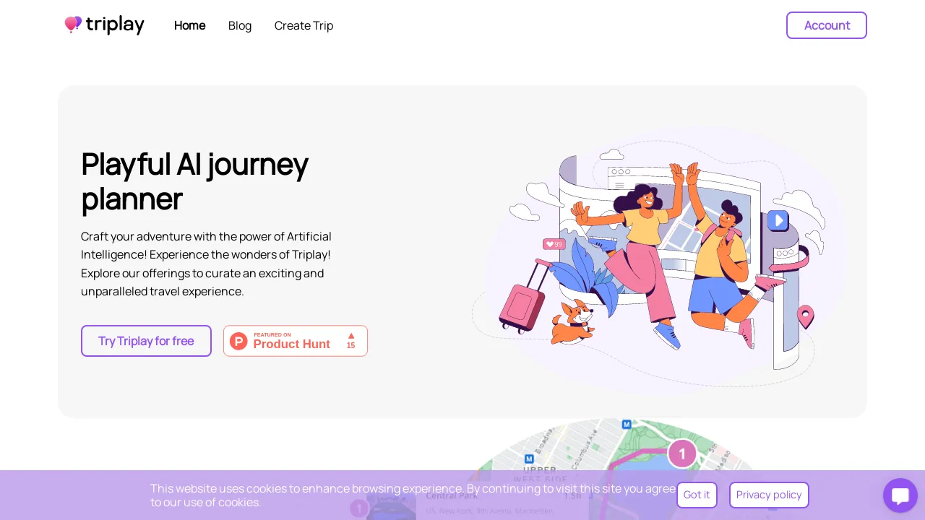Go to Create Trip page
This screenshot has width=925, height=520.
coord(304,25)
